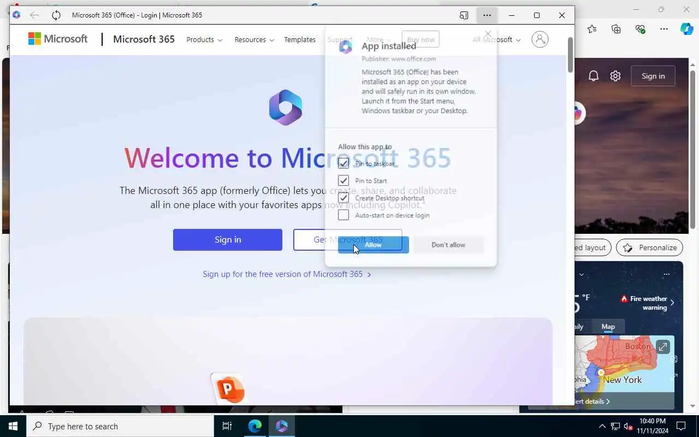Open weather card more options dots
The width and height of the screenshot is (699, 437).
(666, 274)
